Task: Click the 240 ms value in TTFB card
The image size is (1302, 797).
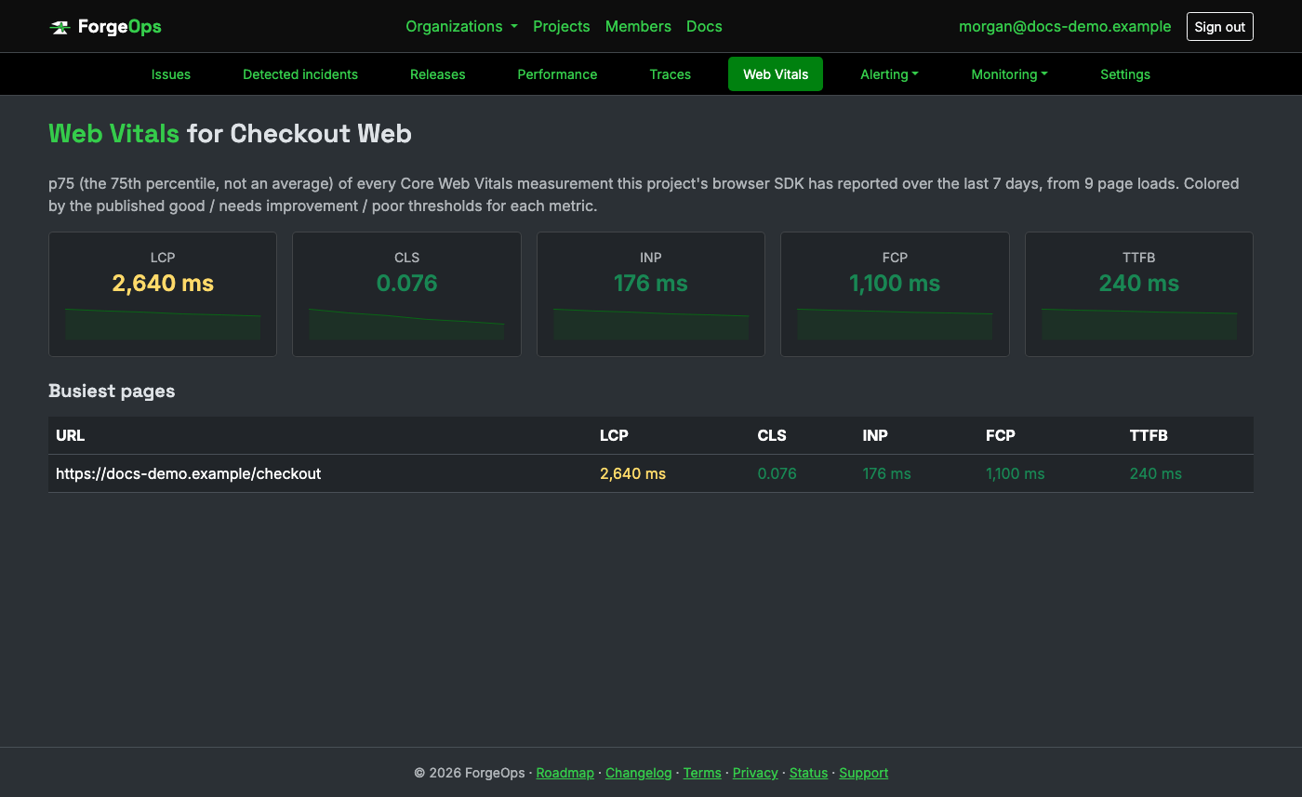Action: tap(1139, 284)
